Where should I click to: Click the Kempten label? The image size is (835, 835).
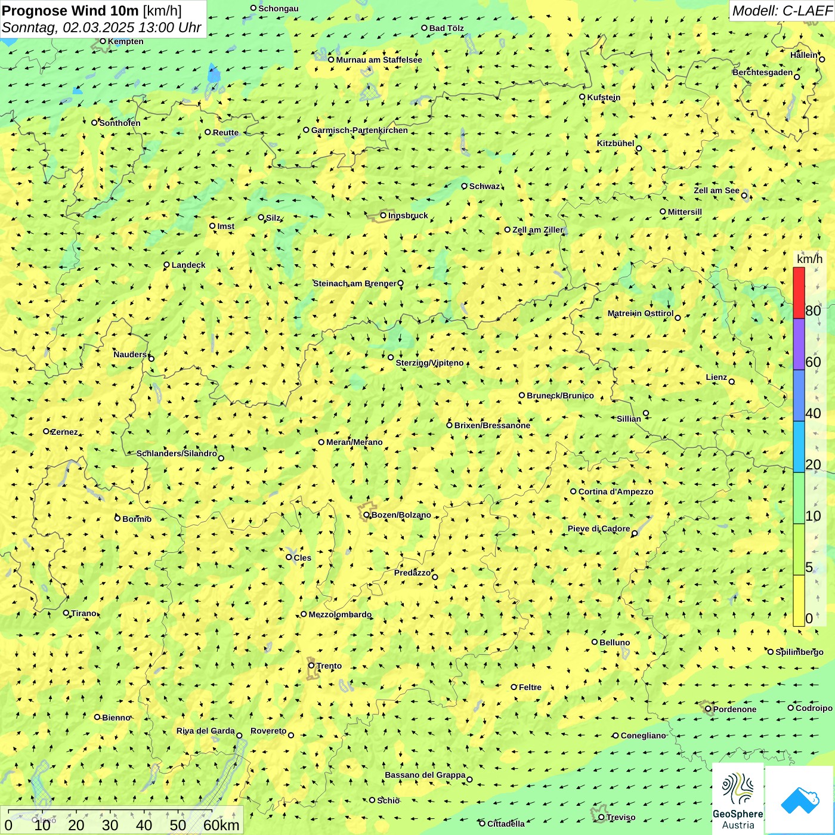[x=126, y=41]
